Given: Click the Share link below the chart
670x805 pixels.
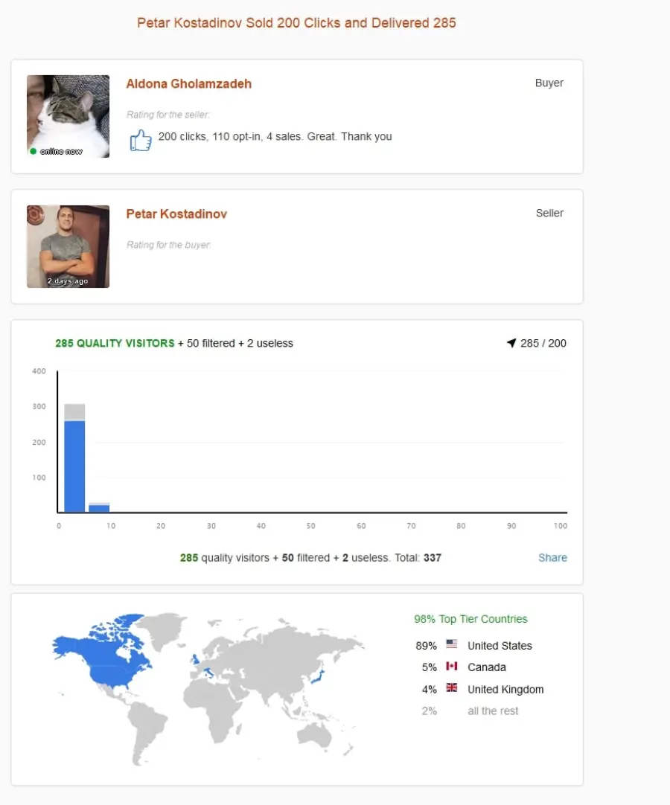Looking at the screenshot, I should [552, 557].
